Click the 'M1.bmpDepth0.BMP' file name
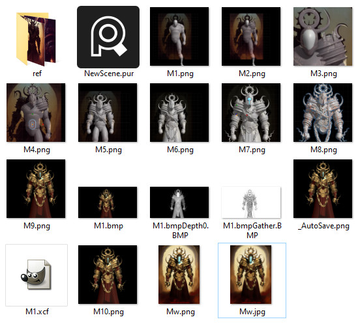 tap(181, 230)
